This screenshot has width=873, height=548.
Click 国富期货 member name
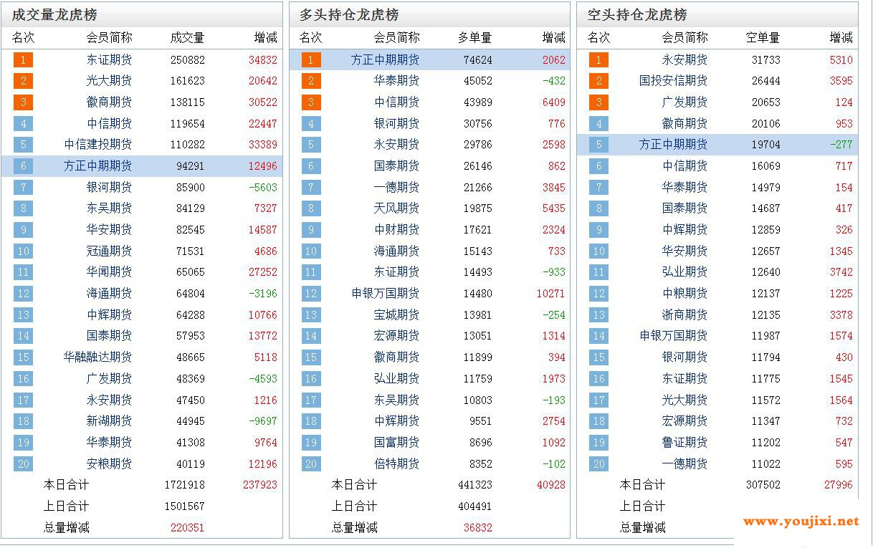point(397,443)
